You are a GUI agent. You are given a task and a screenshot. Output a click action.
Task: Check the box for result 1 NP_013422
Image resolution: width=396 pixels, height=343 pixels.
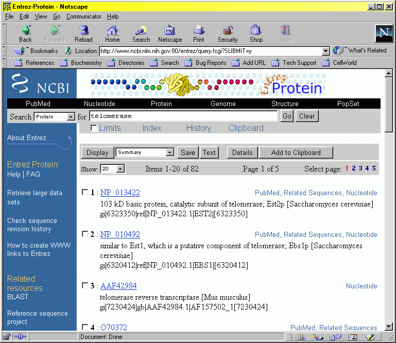pos(85,192)
